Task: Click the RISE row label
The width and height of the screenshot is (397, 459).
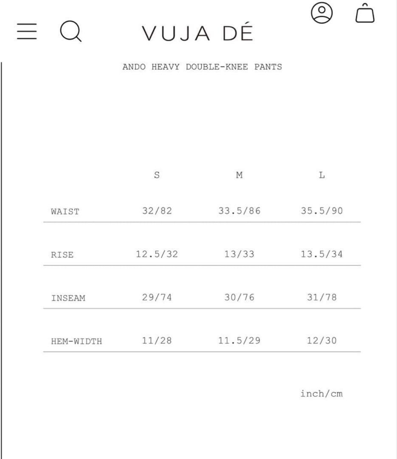Action: click(62, 255)
